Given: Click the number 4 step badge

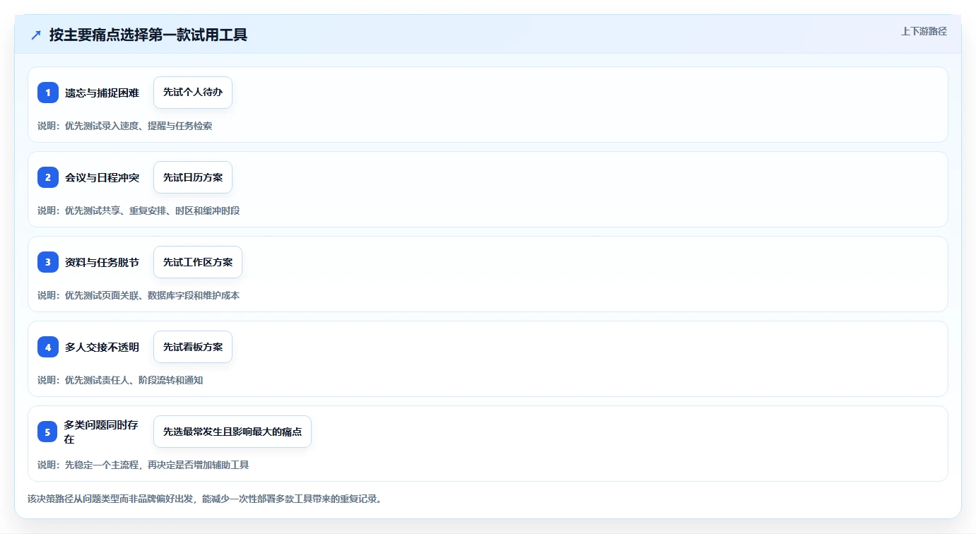Looking at the screenshot, I should click(48, 347).
